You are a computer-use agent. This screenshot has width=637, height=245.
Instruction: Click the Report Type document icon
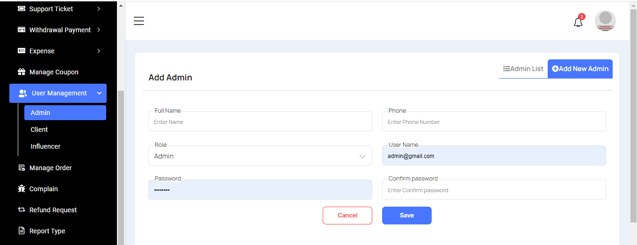(22, 231)
